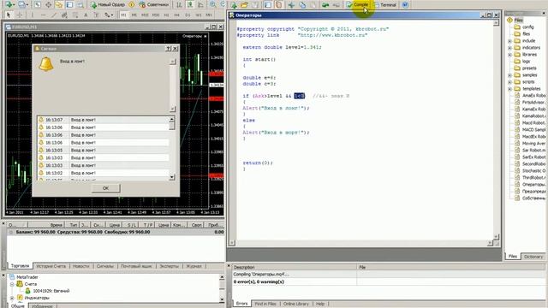548x308 pixels.
Task: Switch chart to H1 timeframe
Action: coord(166,15)
